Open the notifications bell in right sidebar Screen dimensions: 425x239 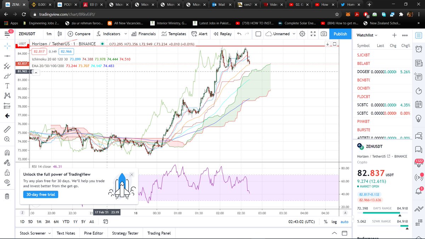[419, 191]
